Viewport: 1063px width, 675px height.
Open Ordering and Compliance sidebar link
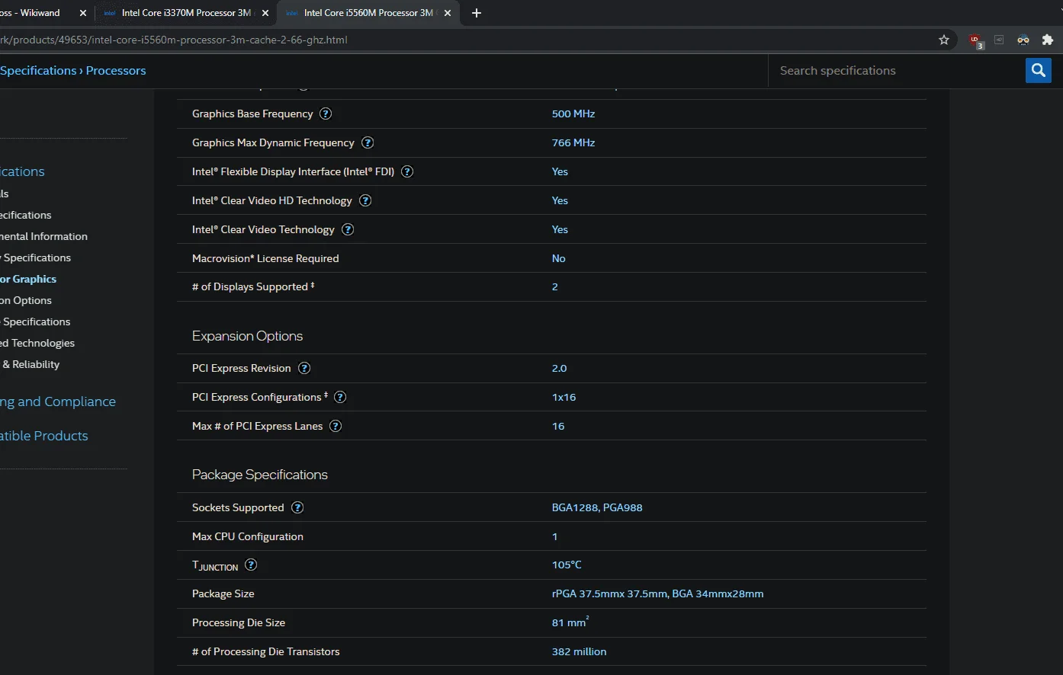click(x=58, y=401)
